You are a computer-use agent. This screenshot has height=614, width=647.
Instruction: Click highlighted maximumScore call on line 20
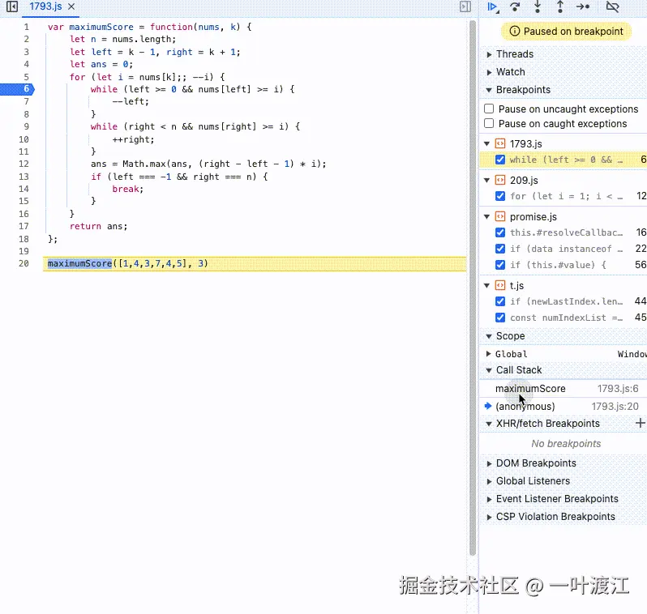[x=79, y=263]
